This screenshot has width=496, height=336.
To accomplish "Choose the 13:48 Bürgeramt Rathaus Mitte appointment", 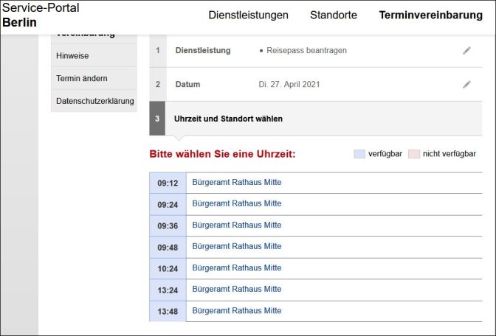I will click(237, 310).
